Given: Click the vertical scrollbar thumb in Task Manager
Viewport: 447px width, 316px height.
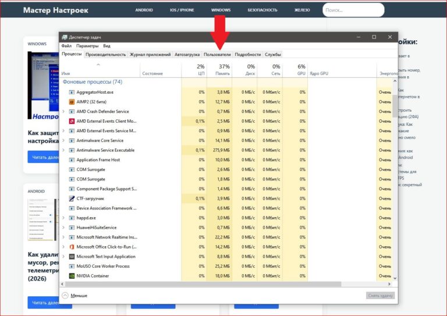Looking at the screenshot, I should pos(395,106).
